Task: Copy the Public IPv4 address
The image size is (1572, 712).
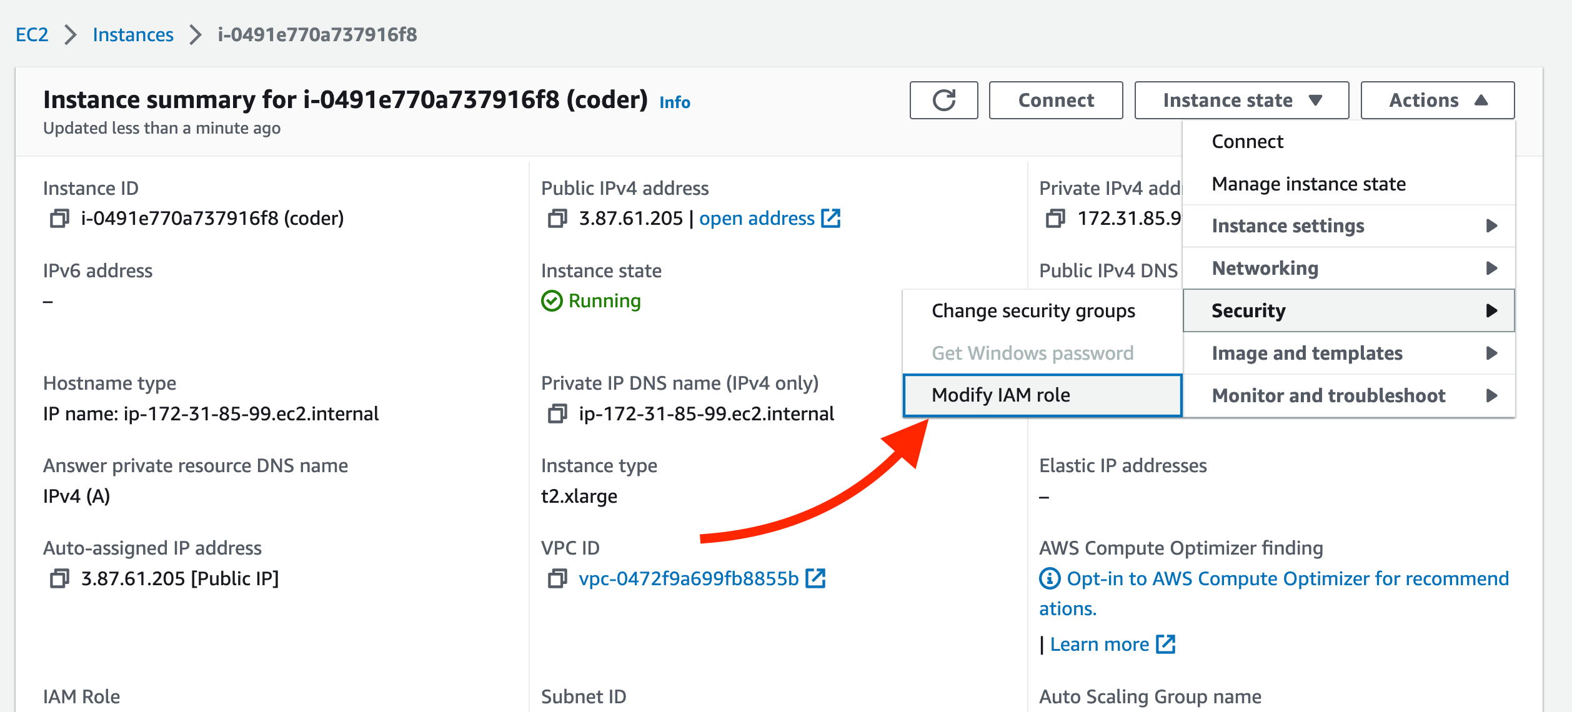Action: click(557, 219)
